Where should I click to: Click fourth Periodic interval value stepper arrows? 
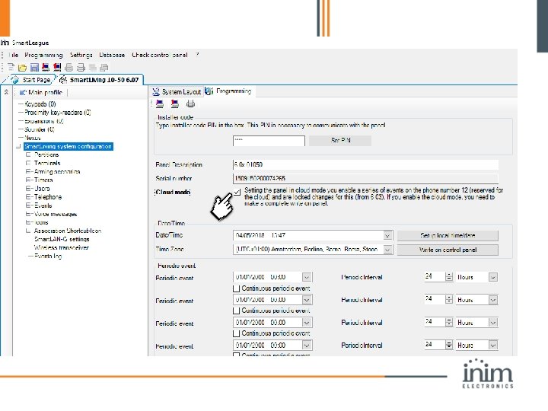[449, 346]
